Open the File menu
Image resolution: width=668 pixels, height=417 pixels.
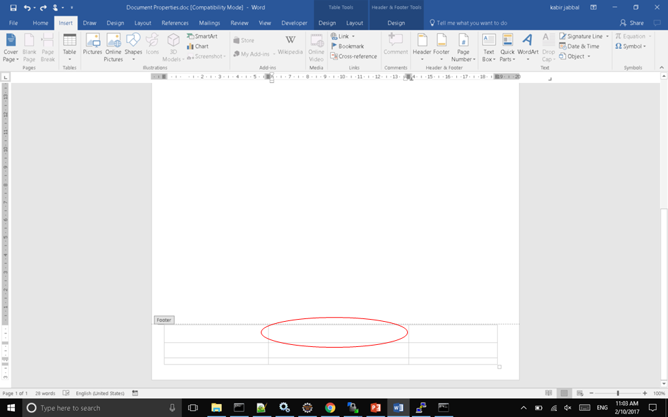(x=13, y=23)
